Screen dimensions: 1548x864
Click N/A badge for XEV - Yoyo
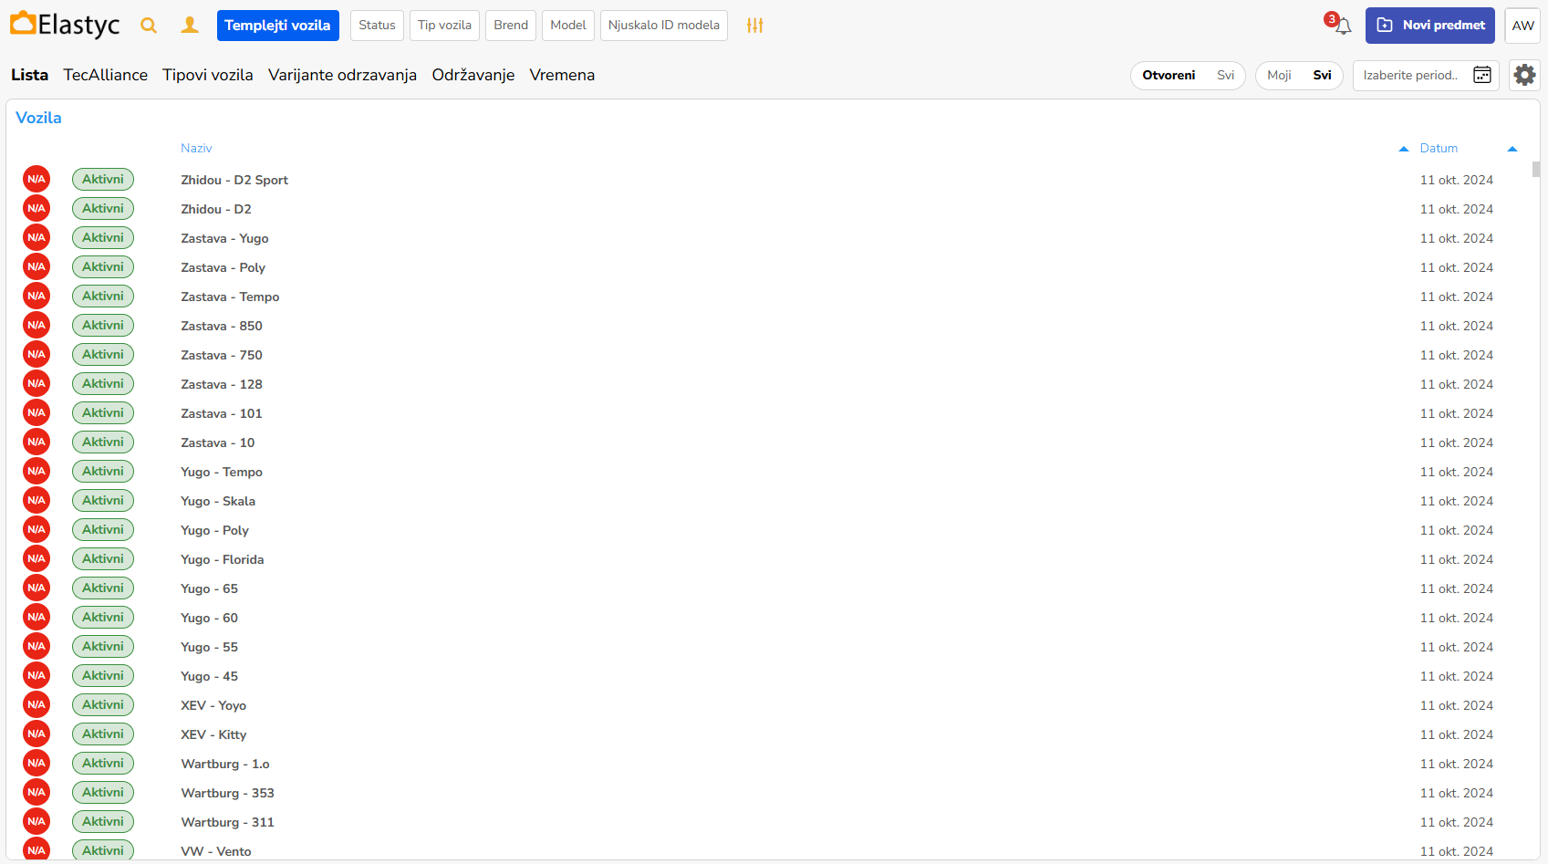[36, 705]
